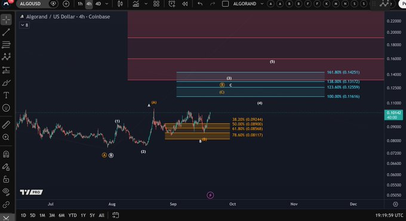The image size is (406, 221).
Task: Open timezone menu at 19:19:59 UTC
Action: (389, 215)
